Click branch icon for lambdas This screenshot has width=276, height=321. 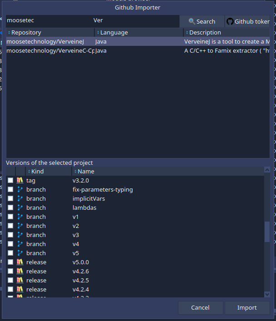point(20,207)
